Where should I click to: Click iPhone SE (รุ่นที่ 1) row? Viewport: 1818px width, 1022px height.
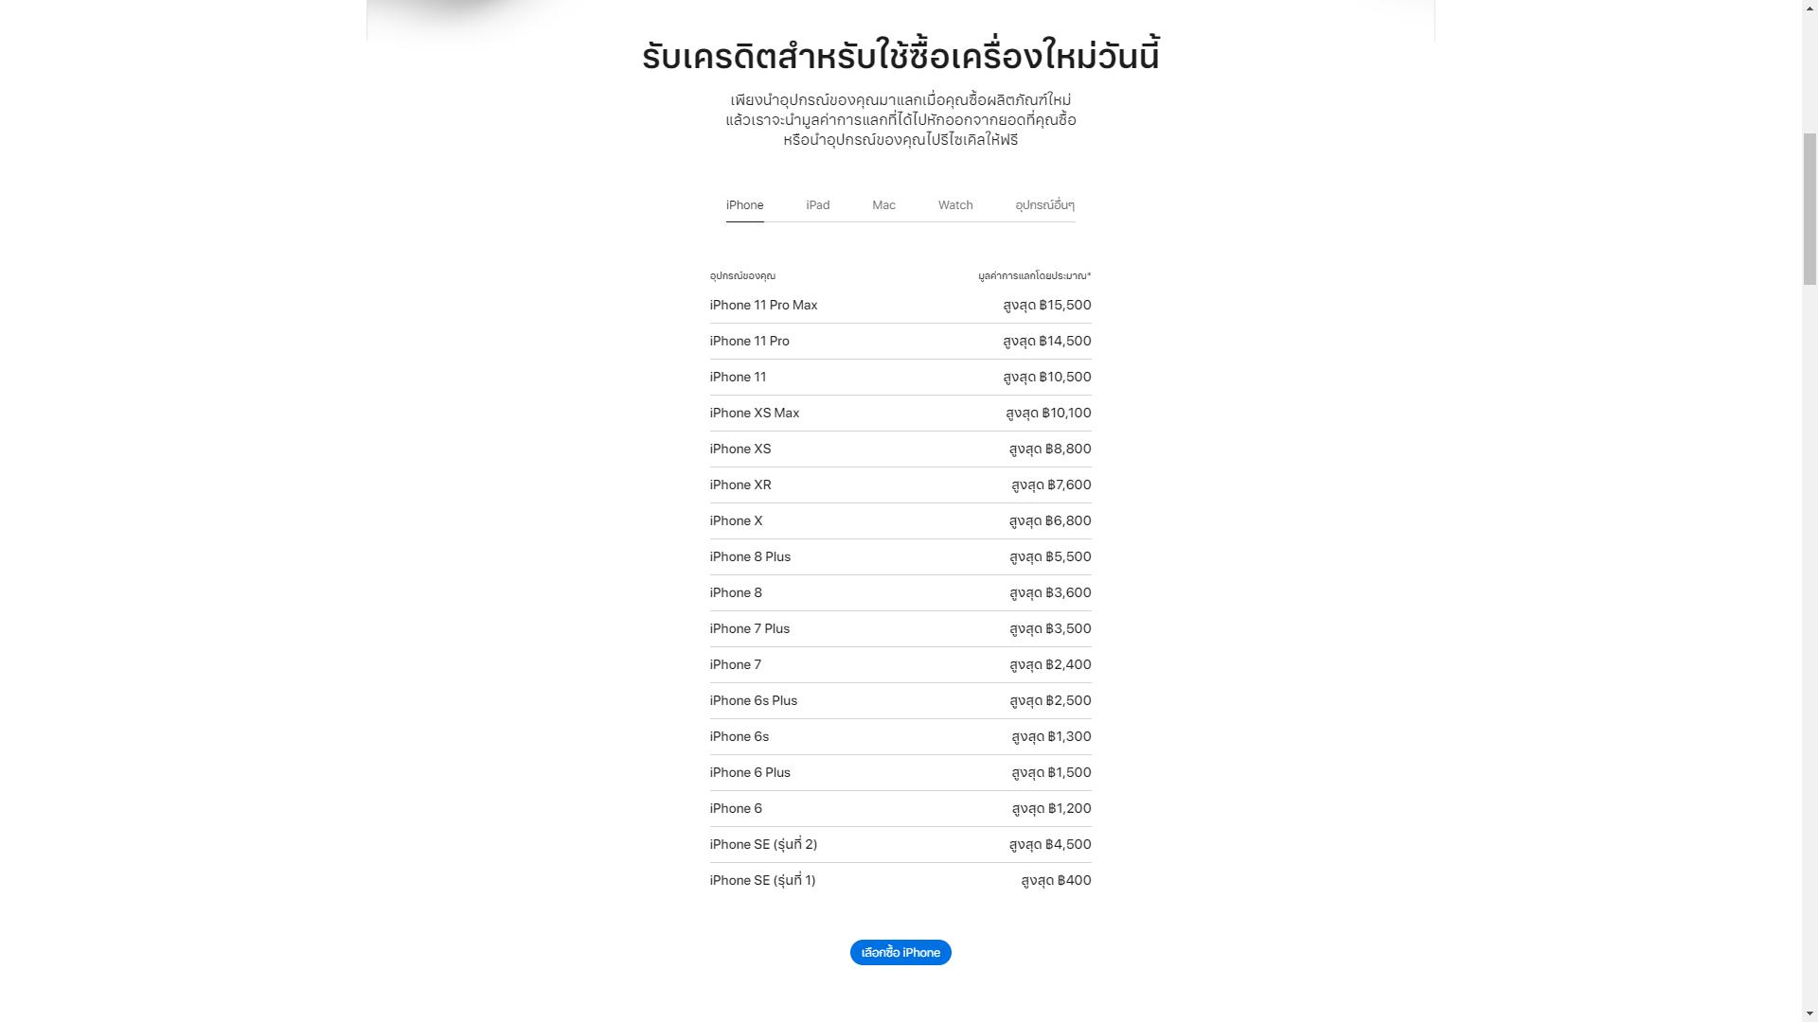point(900,881)
